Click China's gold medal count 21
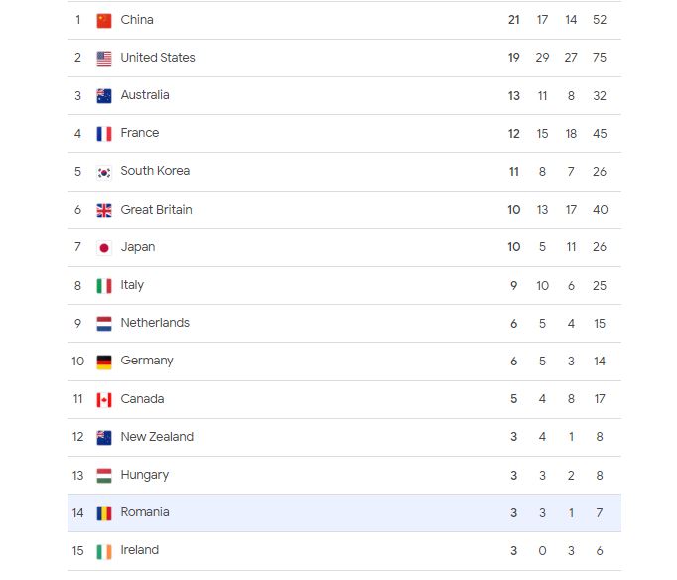 [x=514, y=20]
